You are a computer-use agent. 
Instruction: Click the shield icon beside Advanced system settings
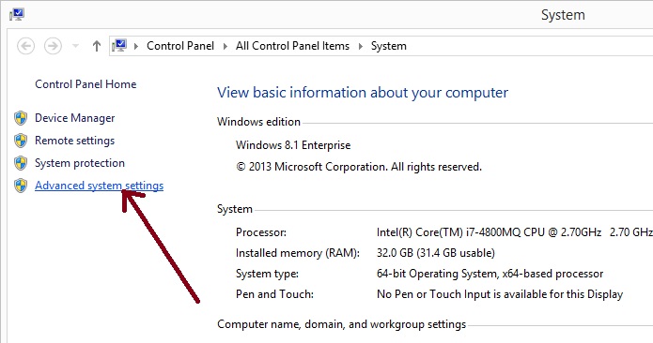tap(21, 186)
